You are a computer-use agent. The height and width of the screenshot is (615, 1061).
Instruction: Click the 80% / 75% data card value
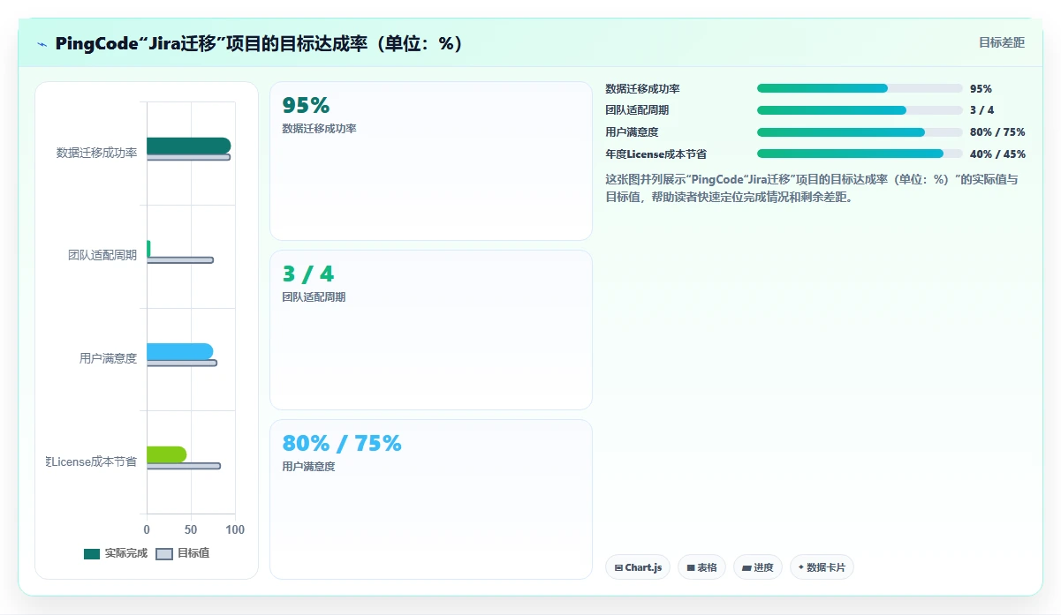point(342,443)
